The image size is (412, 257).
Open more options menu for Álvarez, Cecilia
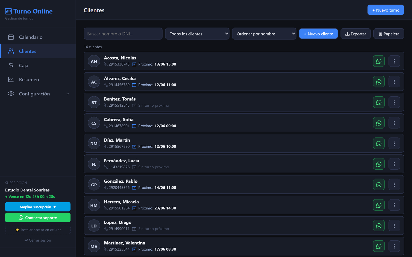pyautogui.click(x=394, y=82)
